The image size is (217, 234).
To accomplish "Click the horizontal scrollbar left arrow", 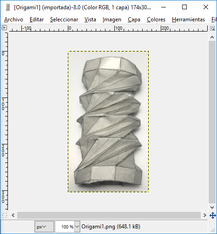I will tap(13, 215).
